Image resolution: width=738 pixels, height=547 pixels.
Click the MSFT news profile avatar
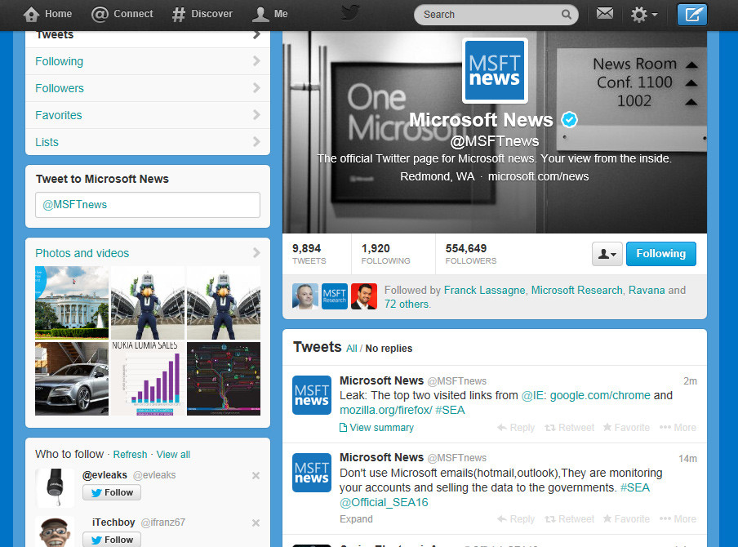494,70
